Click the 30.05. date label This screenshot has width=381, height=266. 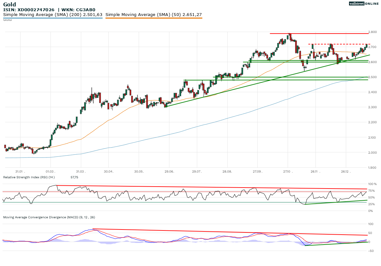click(x=139, y=172)
